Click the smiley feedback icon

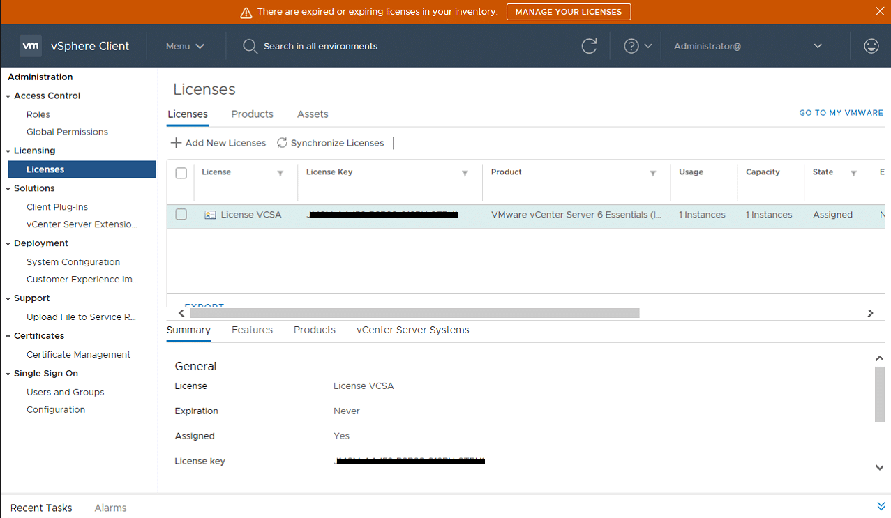coord(871,46)
